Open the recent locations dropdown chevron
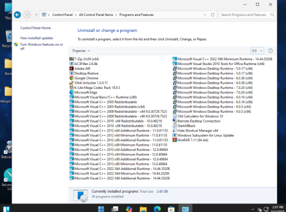Viewport: 286px width, 212px height. tap(36, 15)
